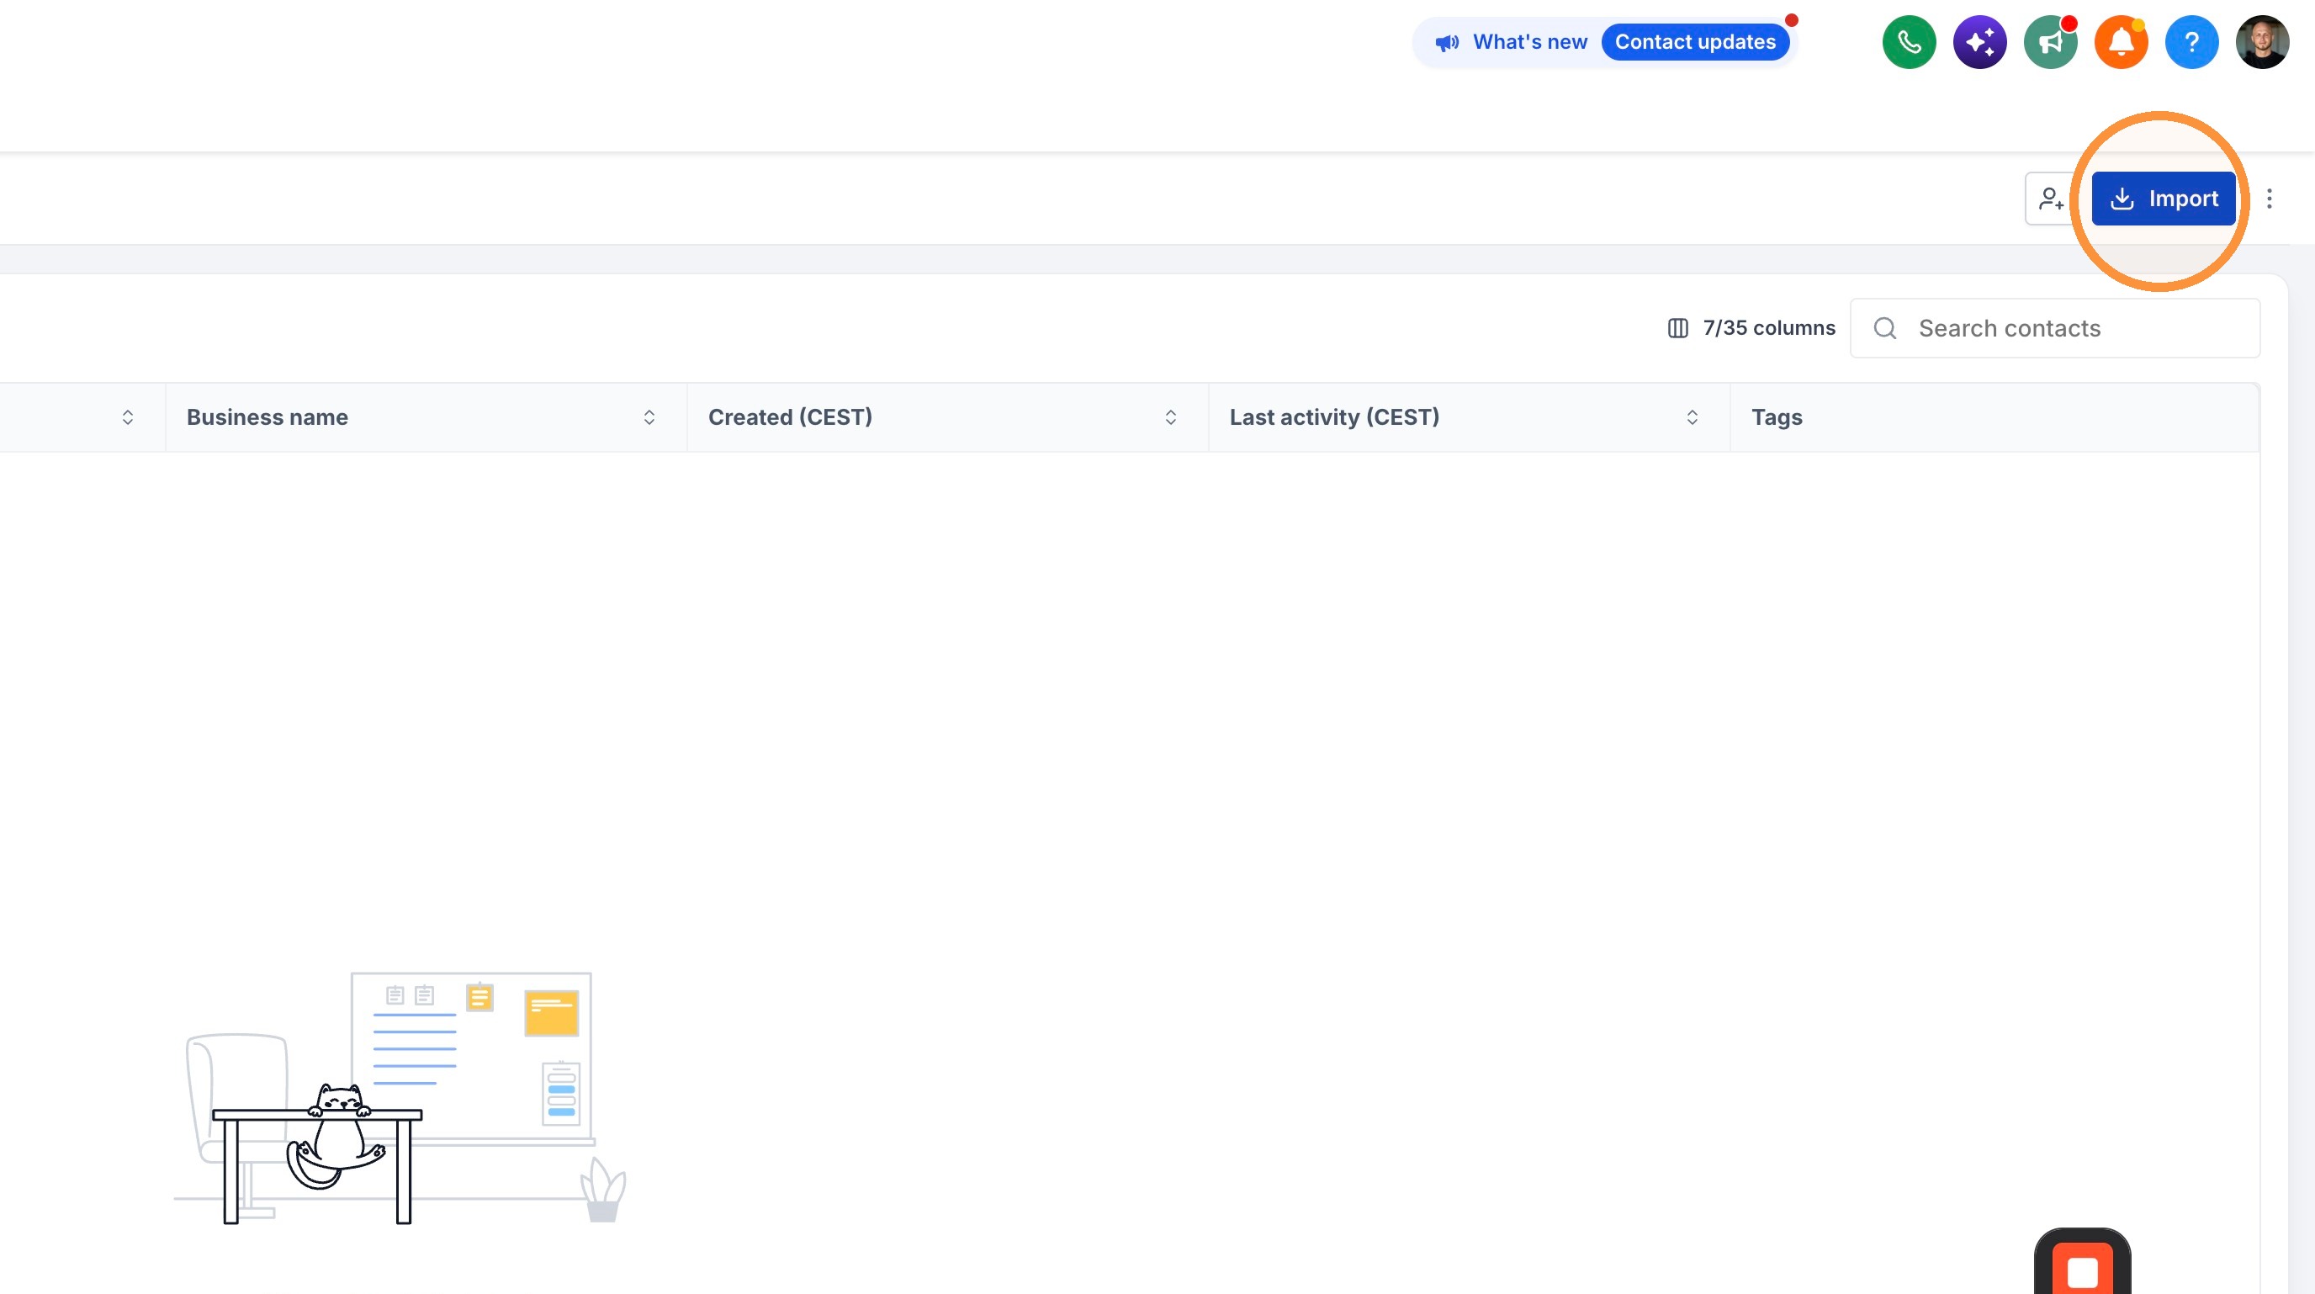Open the green phone dialer icon
This screenshot has width=2315, height=1294.
[1909, 42]
